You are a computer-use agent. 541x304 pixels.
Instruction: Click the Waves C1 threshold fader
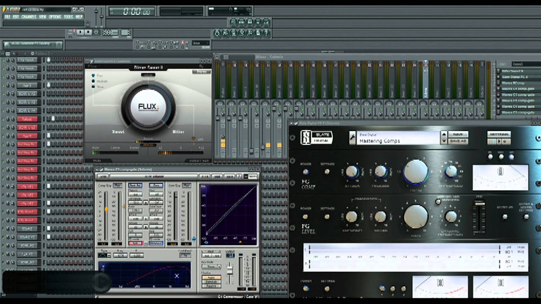coord(106,209)
